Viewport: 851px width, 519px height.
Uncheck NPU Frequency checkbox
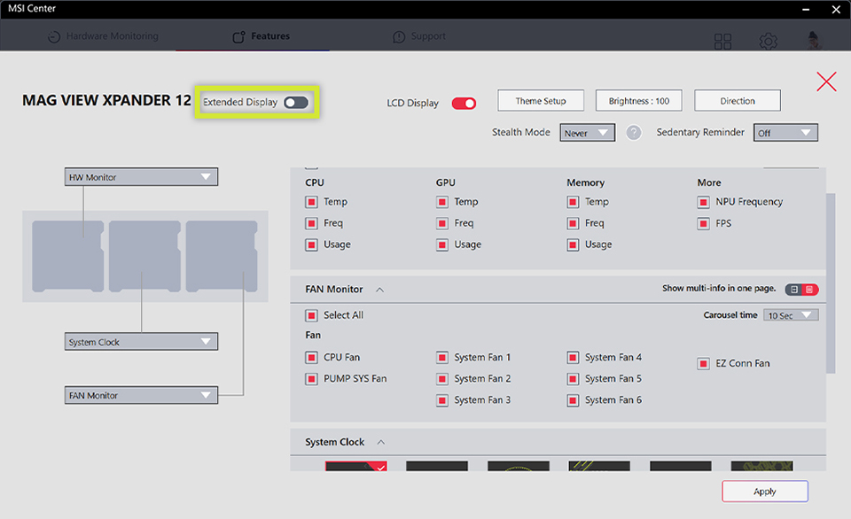click(703, 202)
